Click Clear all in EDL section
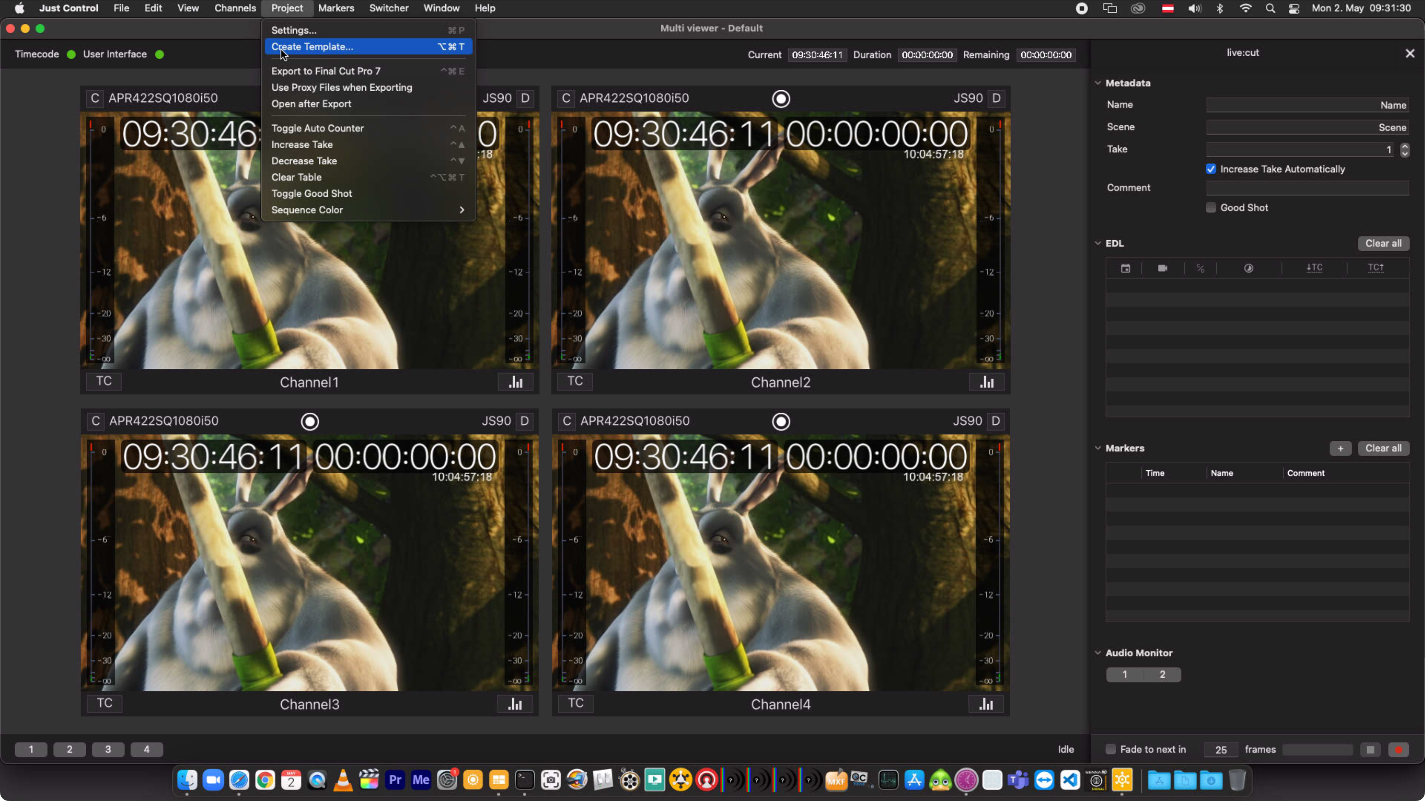This screenshot has width=1425, height=801. click(x=1383, y=243)
